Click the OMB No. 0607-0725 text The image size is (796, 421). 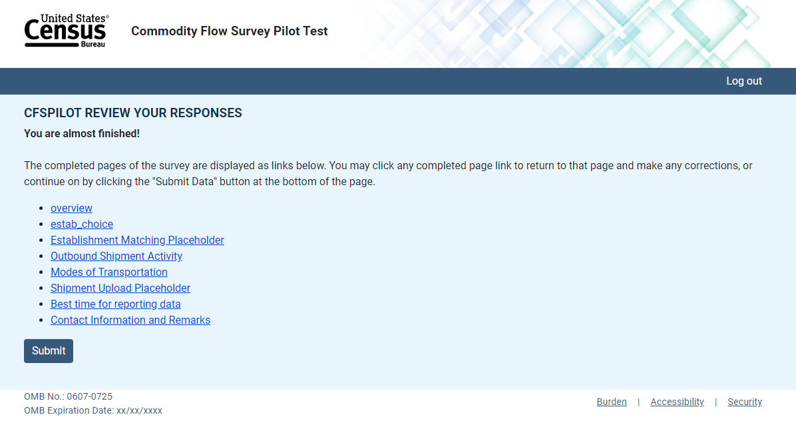(x=68, y=396)
